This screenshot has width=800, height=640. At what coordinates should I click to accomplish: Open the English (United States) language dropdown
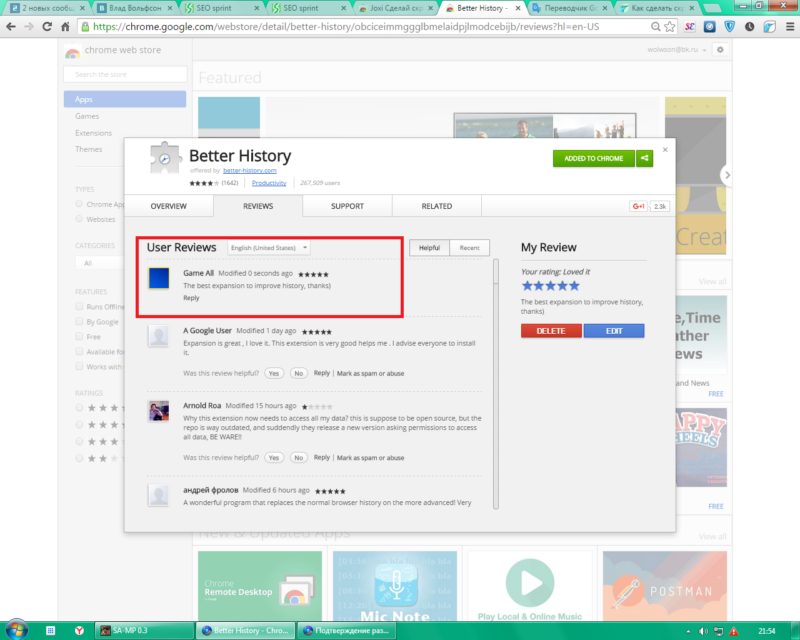point(269,247)
